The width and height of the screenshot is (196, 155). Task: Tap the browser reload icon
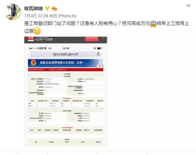[x=98, y=54]
